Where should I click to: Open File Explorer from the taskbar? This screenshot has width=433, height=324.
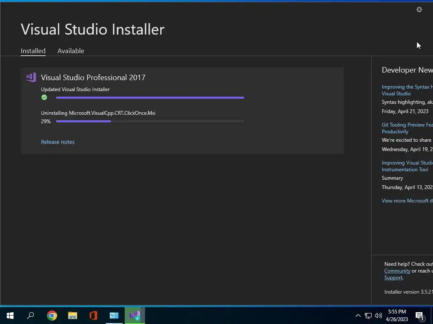(x=73, y=316)
